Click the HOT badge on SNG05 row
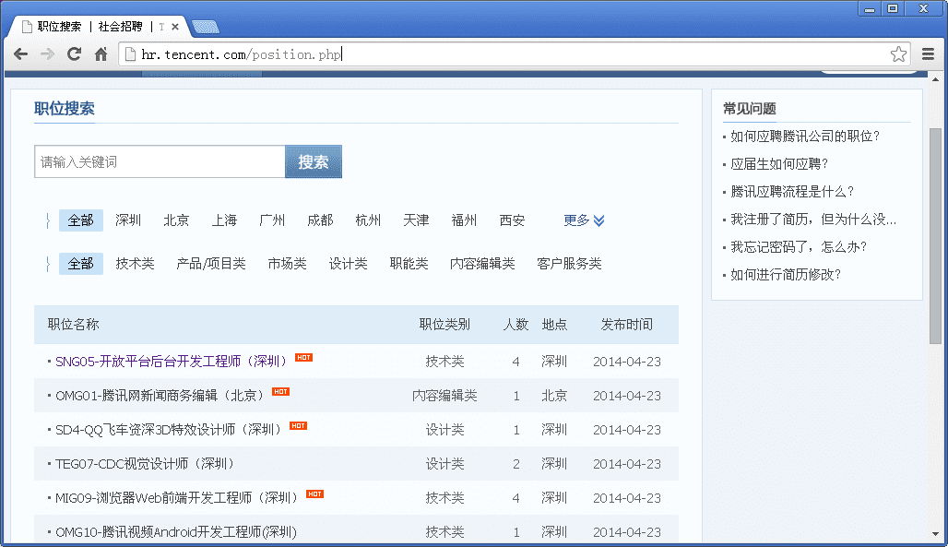The width and height of the screenshot is (948, 547). (x=303, y=358)
